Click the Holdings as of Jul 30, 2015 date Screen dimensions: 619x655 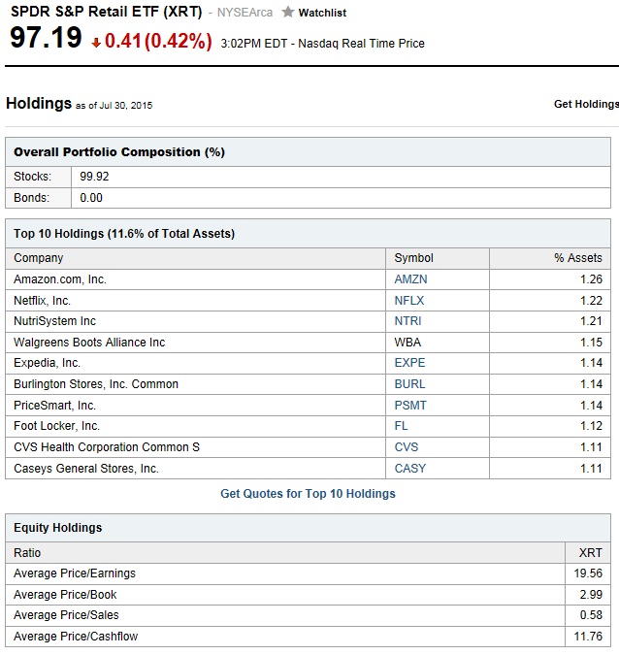[x=114, y=105]
